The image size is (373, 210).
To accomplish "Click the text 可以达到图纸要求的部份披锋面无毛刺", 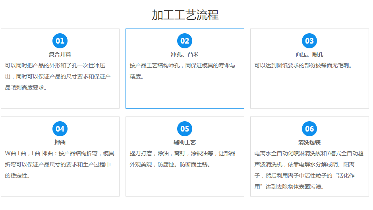I will tap(303, 65).
